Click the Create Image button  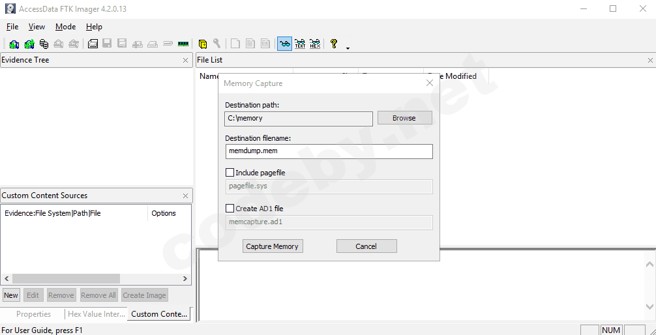tap(144, 295)
